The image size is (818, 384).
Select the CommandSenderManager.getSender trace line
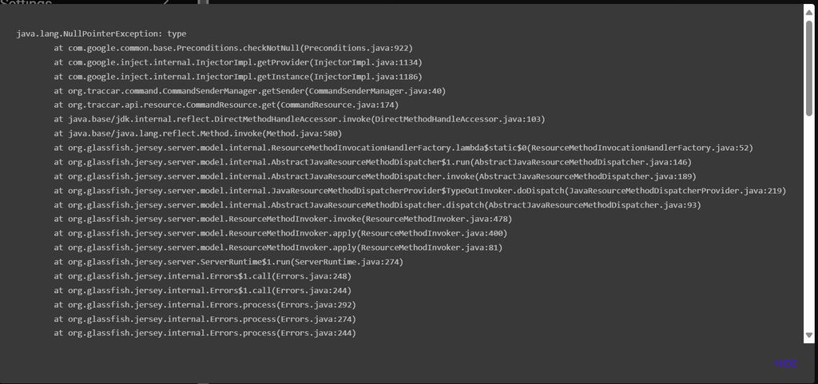point(250,91)
